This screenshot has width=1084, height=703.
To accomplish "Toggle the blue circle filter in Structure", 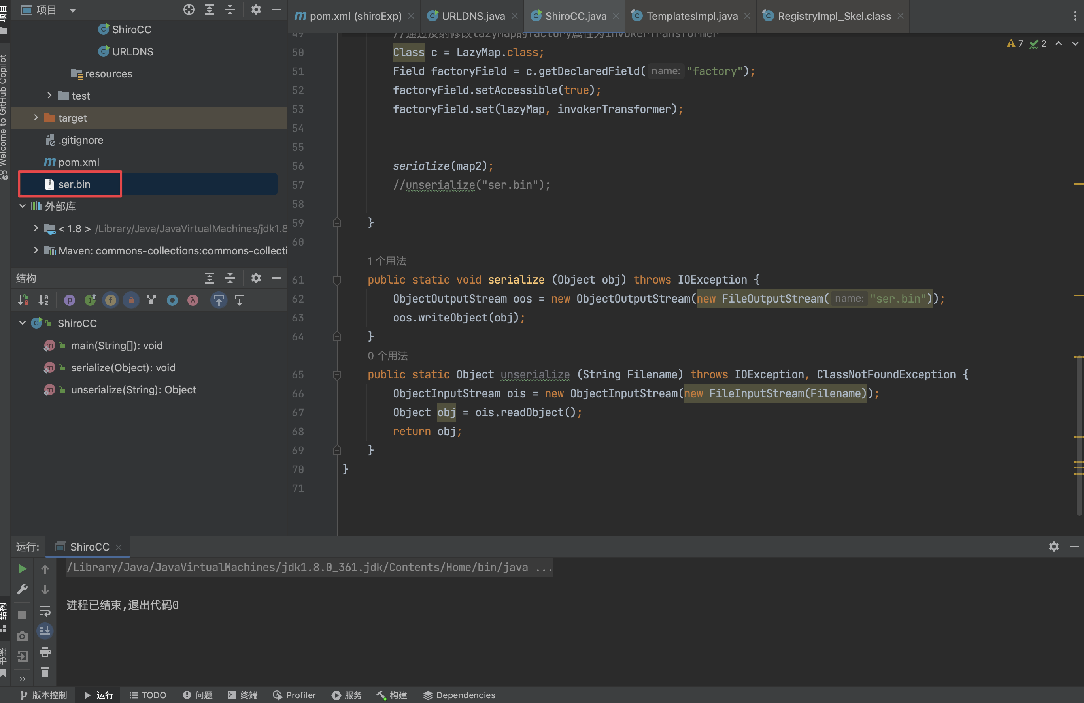I will click(172, 300).
